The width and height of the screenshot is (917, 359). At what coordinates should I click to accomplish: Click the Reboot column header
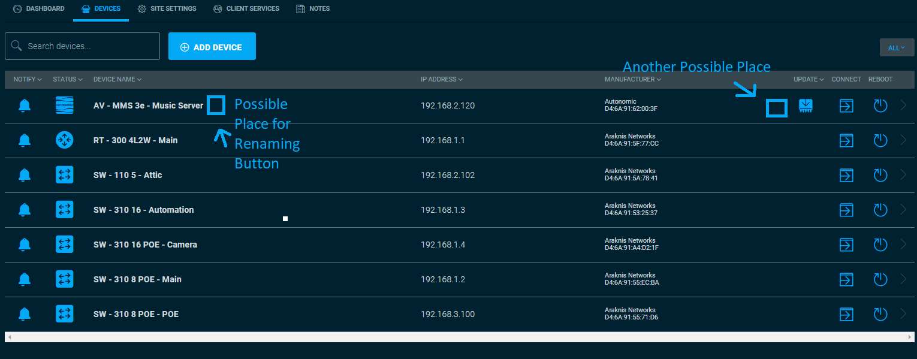pyautogui.click(x=880, y=79)
